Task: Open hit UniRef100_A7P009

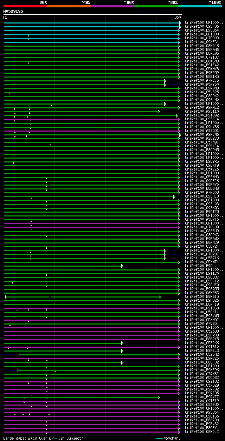Action: click(202, 38)
